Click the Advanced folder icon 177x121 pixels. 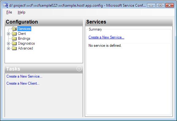tap(14, 48)
